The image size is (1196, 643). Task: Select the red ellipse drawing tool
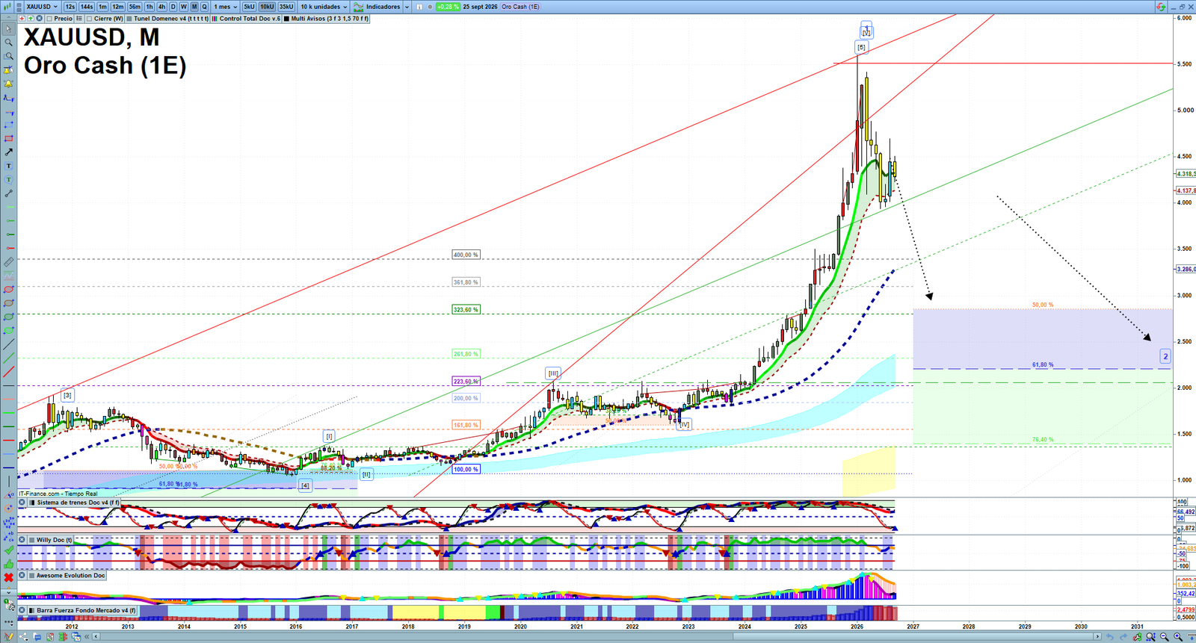pyautogui.click(x=9, y=290)
